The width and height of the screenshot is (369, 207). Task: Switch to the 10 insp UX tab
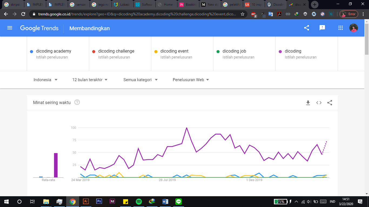[x=254, y=5]
